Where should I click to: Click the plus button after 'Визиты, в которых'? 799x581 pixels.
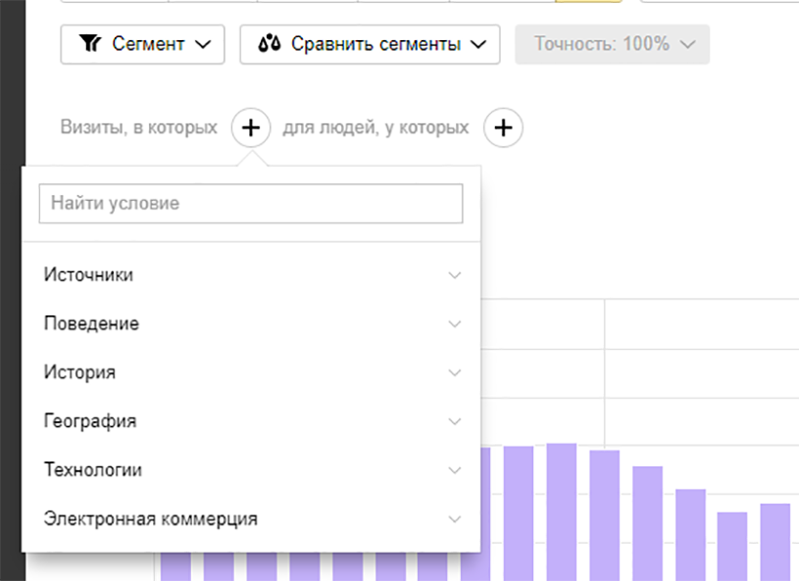coord(251,127)
